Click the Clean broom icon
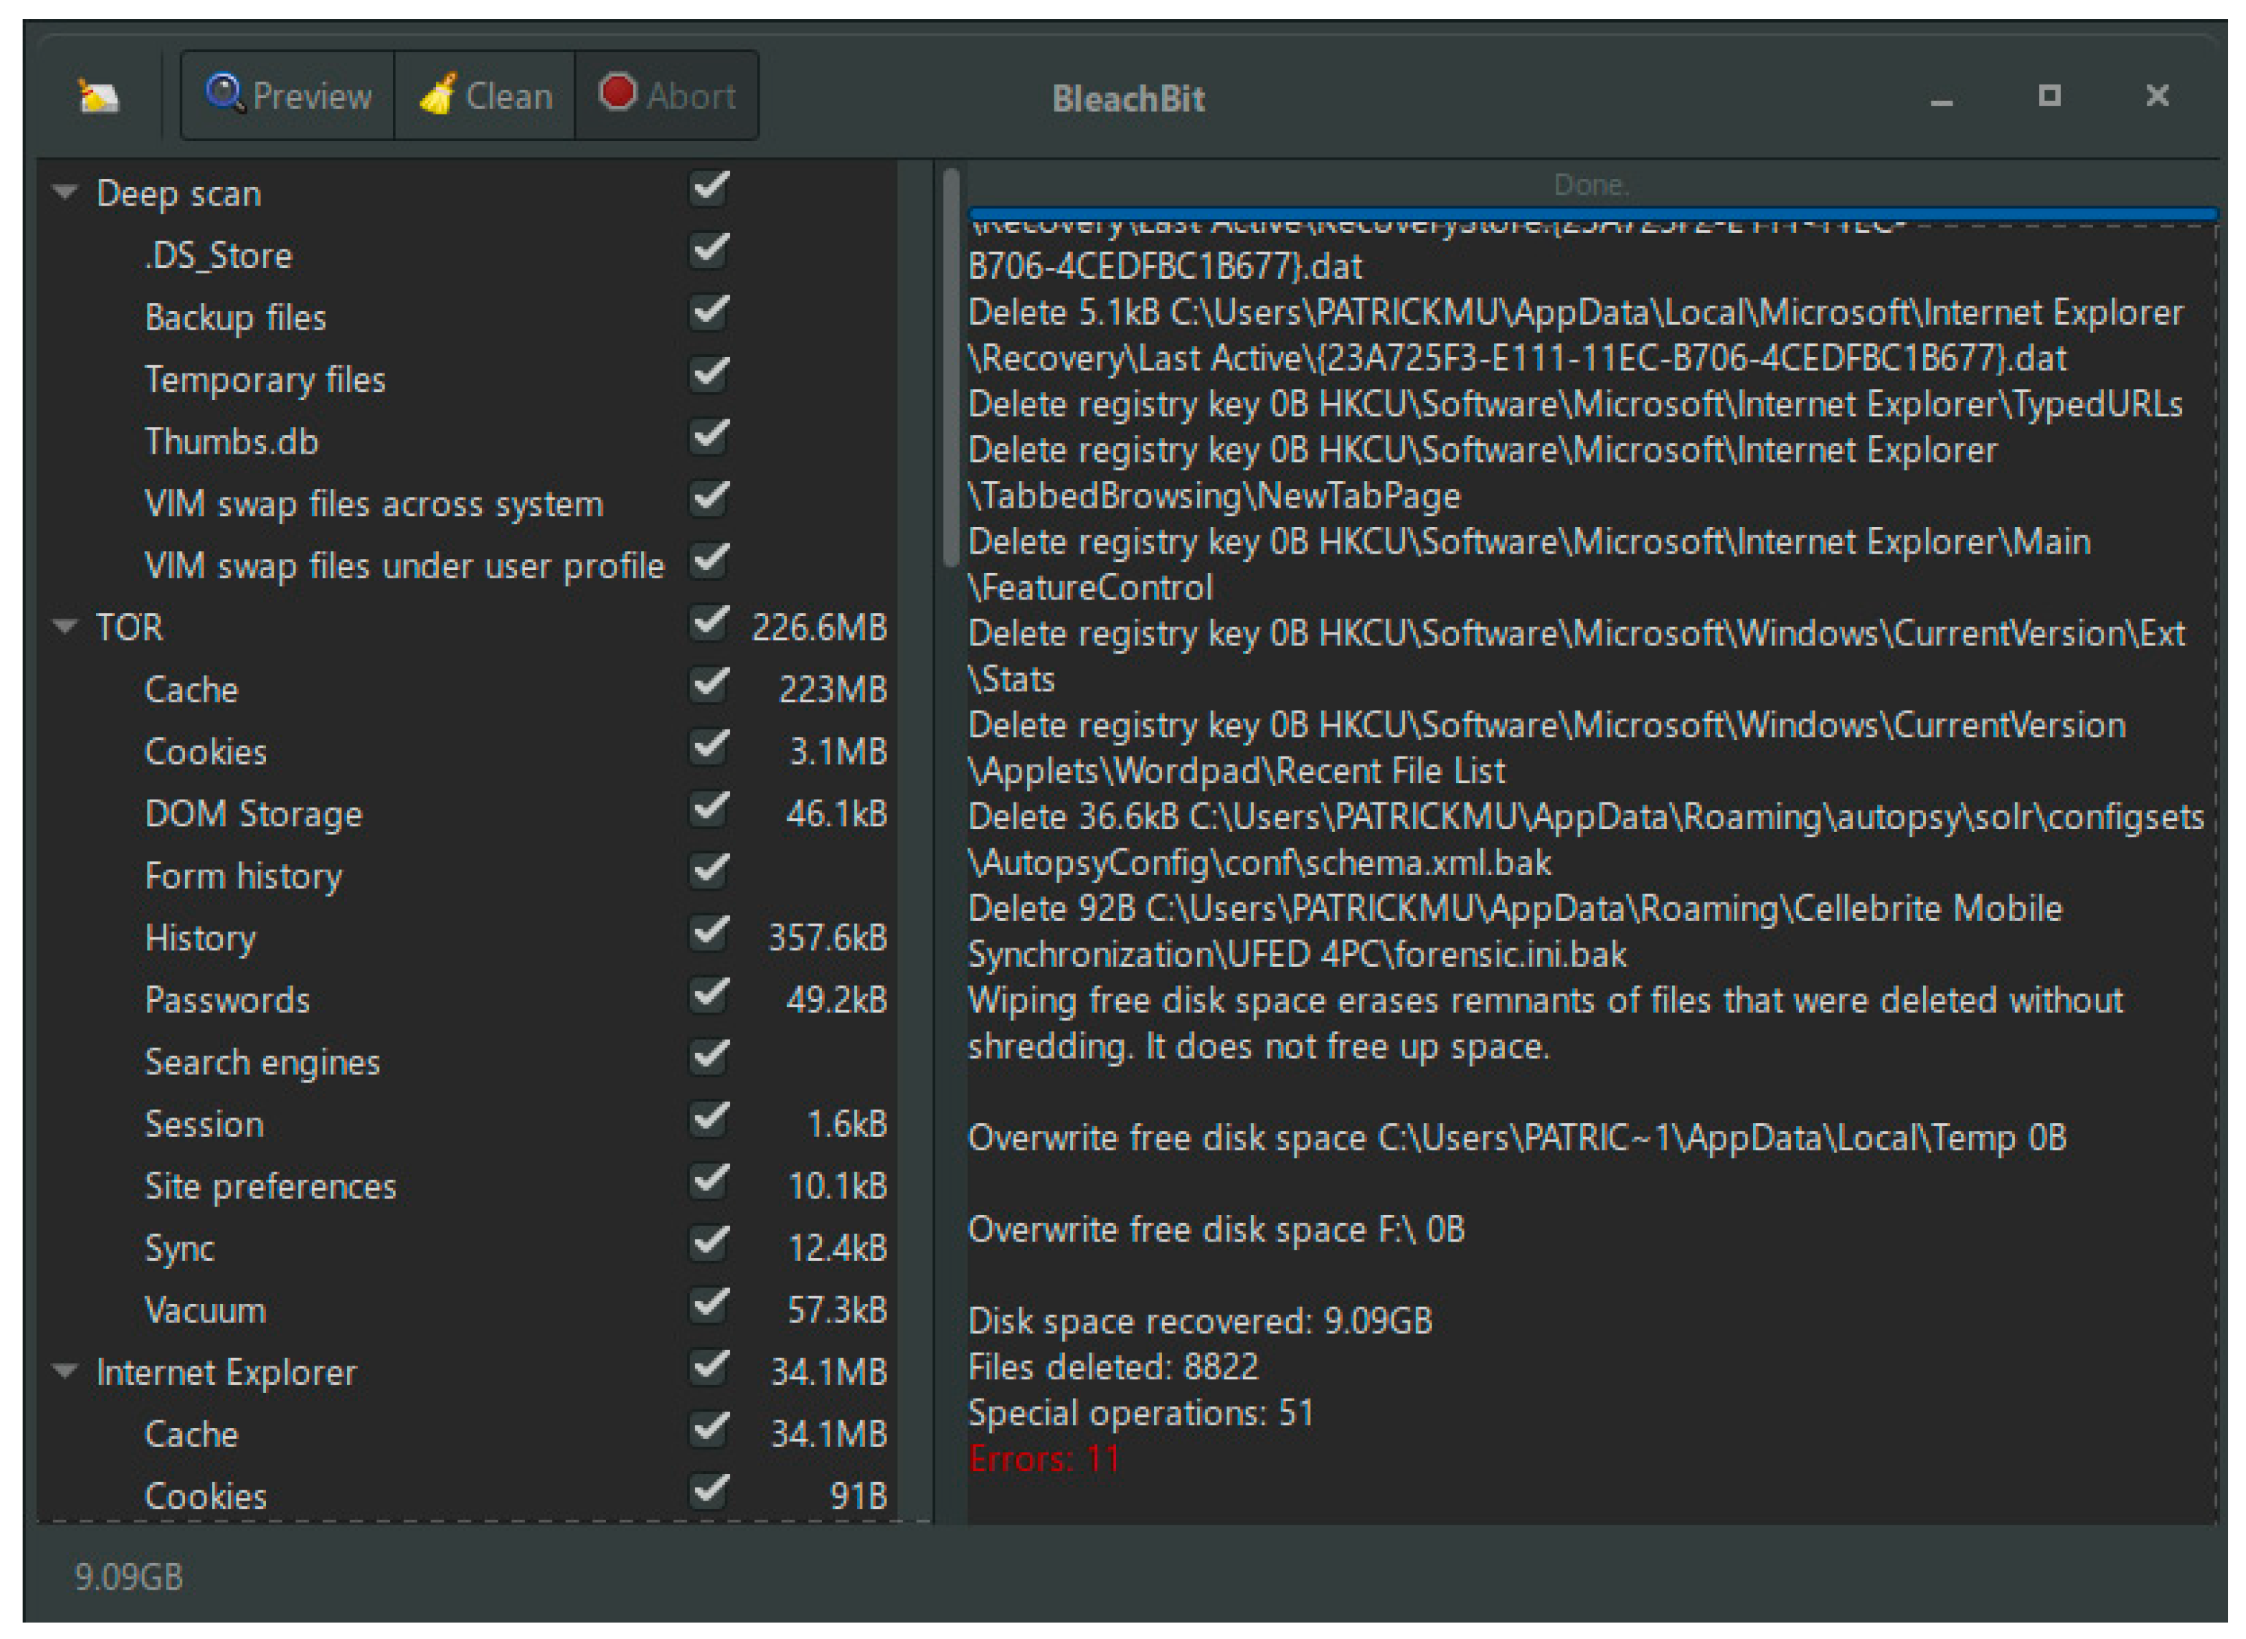This screenshot has width=2246, height=1639. pos(437,95)
